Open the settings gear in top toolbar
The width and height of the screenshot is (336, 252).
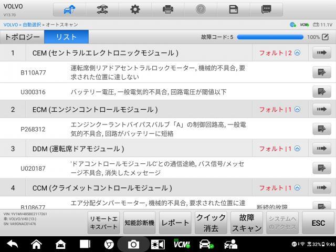[x=135, y=9]
